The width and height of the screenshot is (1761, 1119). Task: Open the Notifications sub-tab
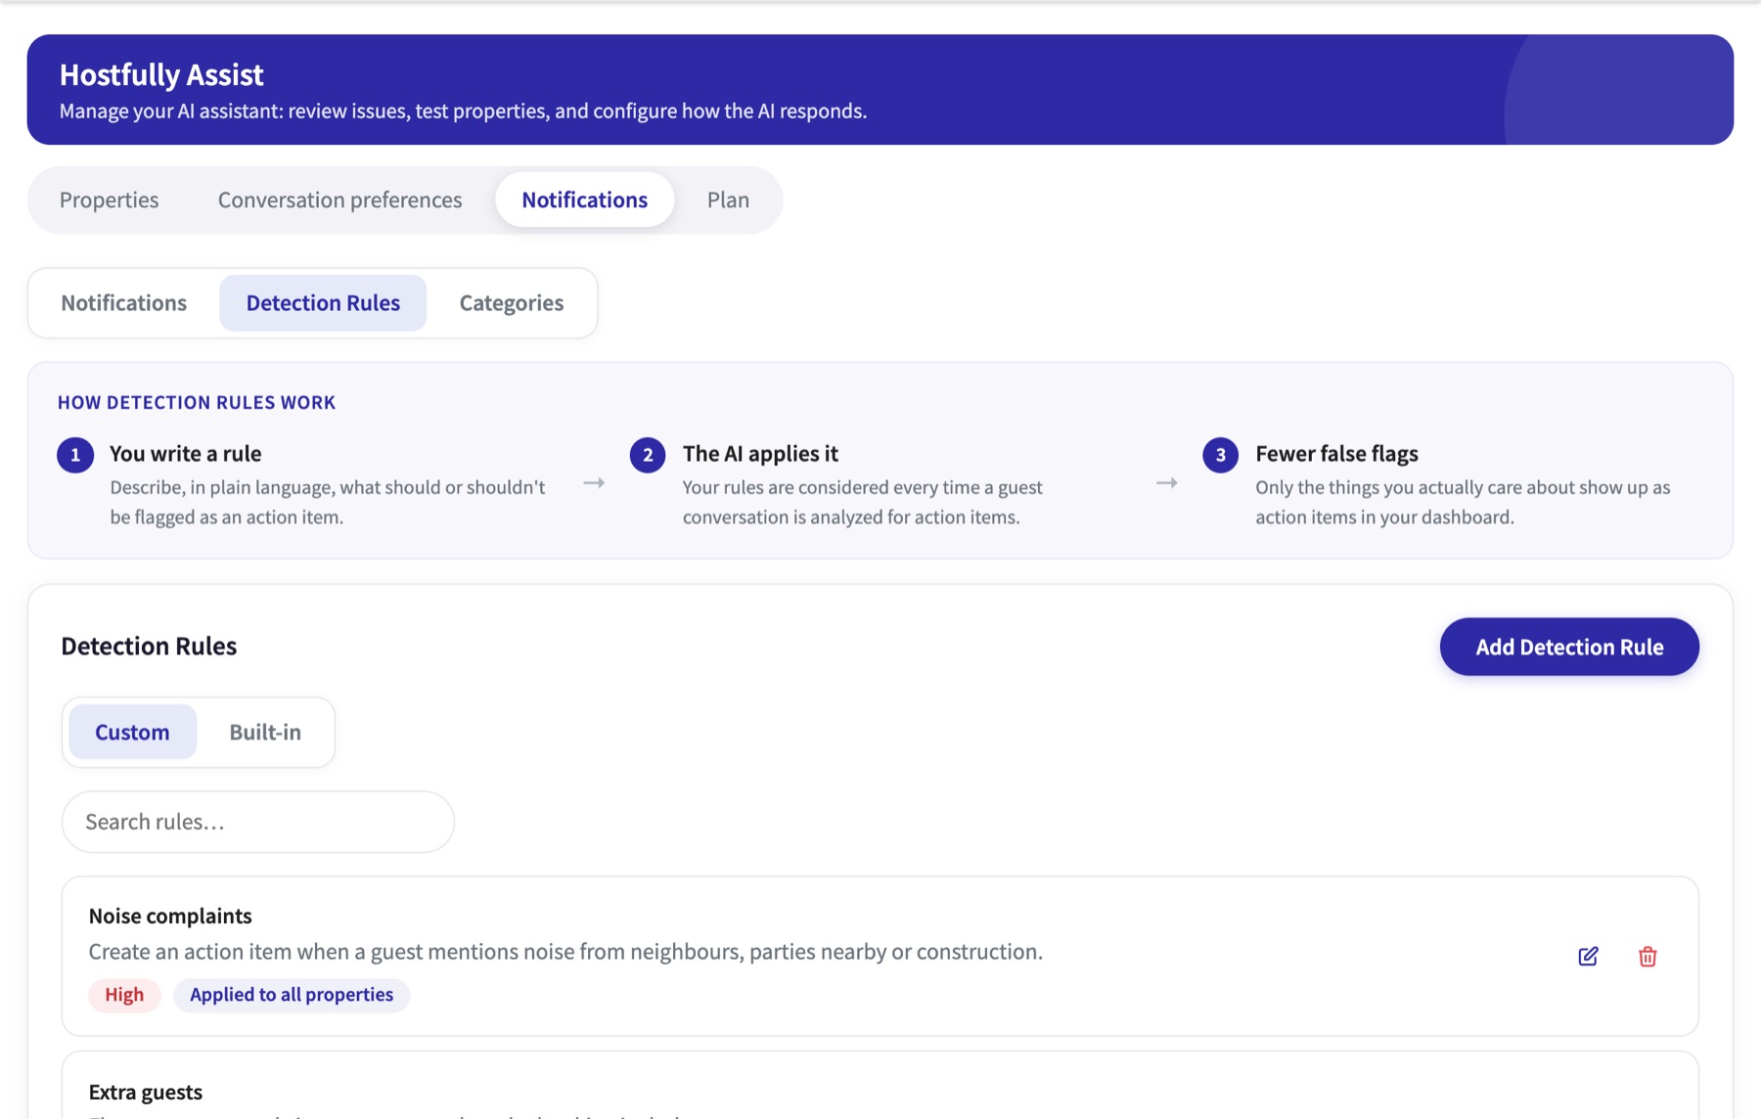123,303
